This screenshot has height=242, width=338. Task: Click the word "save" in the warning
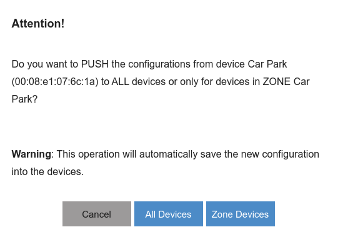(x=211, y=154)
